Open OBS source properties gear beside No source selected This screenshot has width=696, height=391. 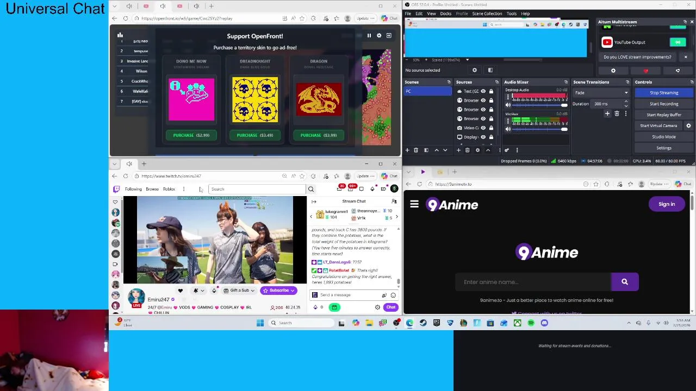tap(474, 70)
